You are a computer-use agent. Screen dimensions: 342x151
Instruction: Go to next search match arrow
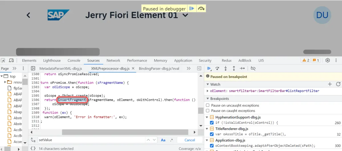(x=154, y=140)
